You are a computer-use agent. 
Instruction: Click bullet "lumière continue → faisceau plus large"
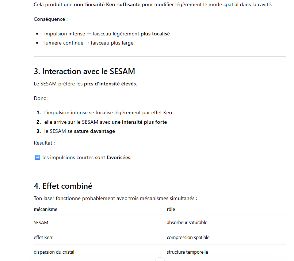coord(89,43)
